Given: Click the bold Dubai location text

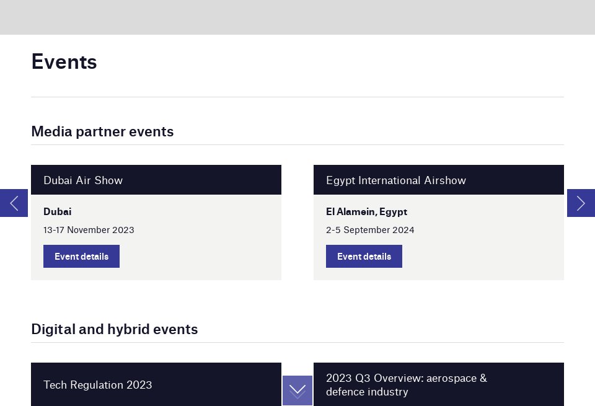Looking at the screenshot, I should pyautogui.click(x=58, y=211).
